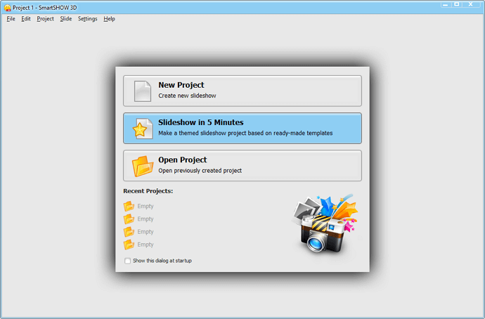Open the Slide menu
This screenshot has width=485, height=319.
coord(66,19)
